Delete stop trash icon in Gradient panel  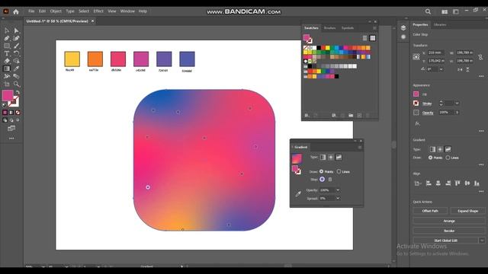(x=330, y=180)
